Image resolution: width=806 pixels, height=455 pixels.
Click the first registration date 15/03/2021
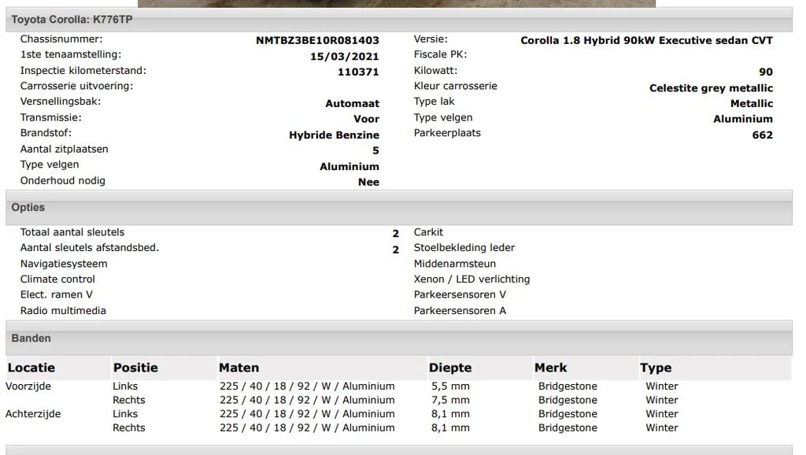pyautogui.click(x=345, y=56)
